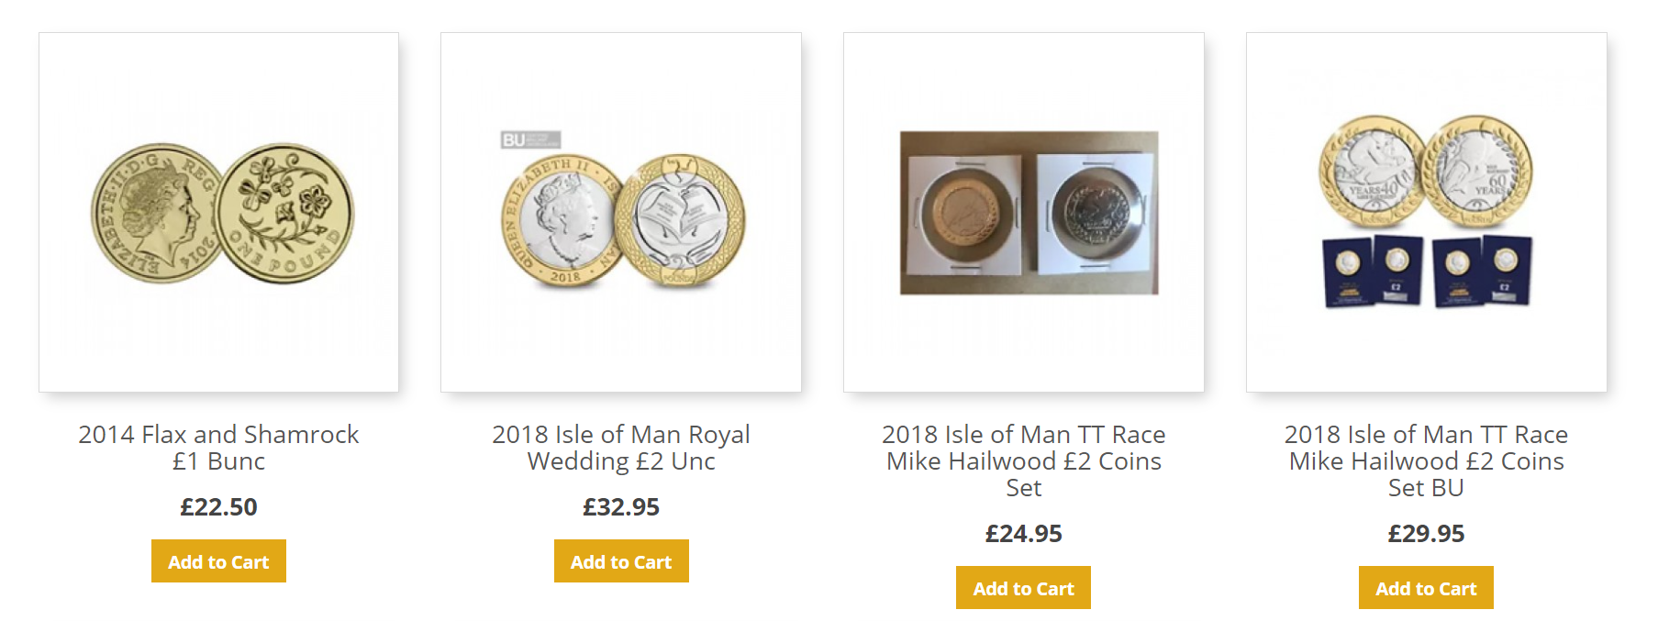
Task: Click the 2014 Flax and Shamrock £1 Bunc title
Action: pos(218,448)
